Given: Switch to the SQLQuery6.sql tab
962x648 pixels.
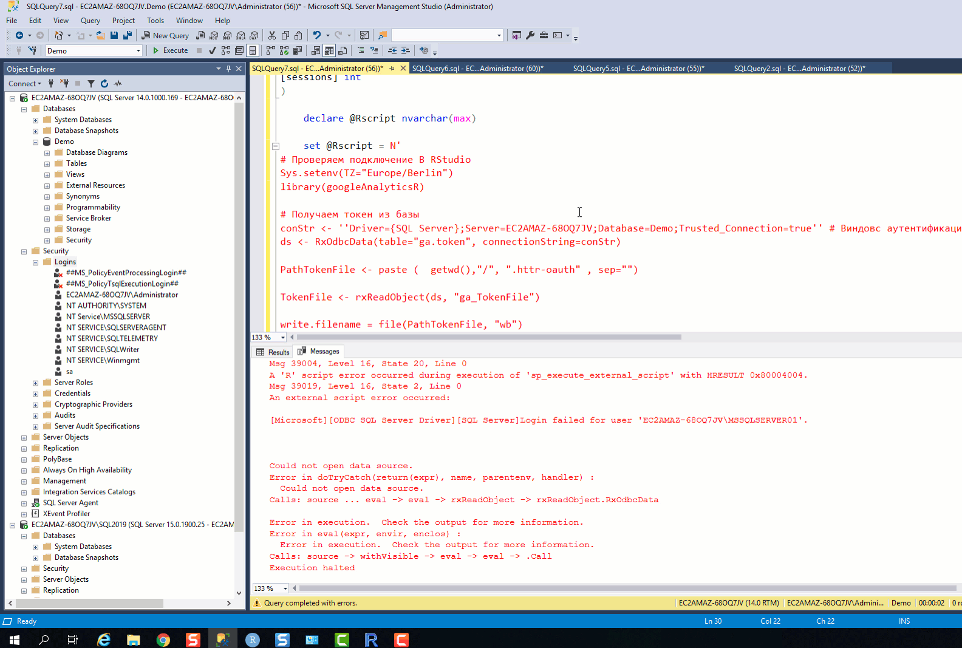Looking at the screenshot, I should 478,69.
